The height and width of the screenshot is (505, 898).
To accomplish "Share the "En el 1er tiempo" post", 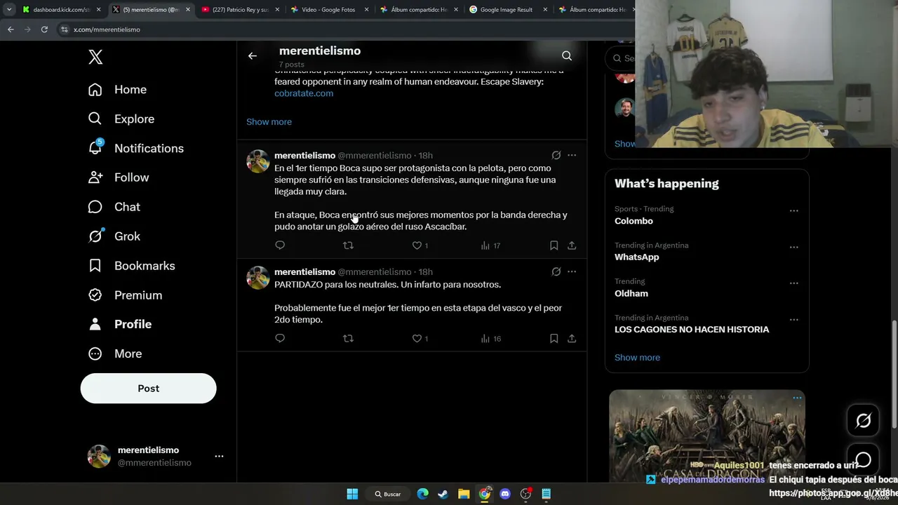I will pos(572,245).
